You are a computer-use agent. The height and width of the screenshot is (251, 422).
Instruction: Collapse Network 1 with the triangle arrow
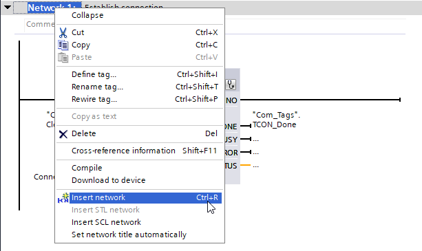coord(8,8)
